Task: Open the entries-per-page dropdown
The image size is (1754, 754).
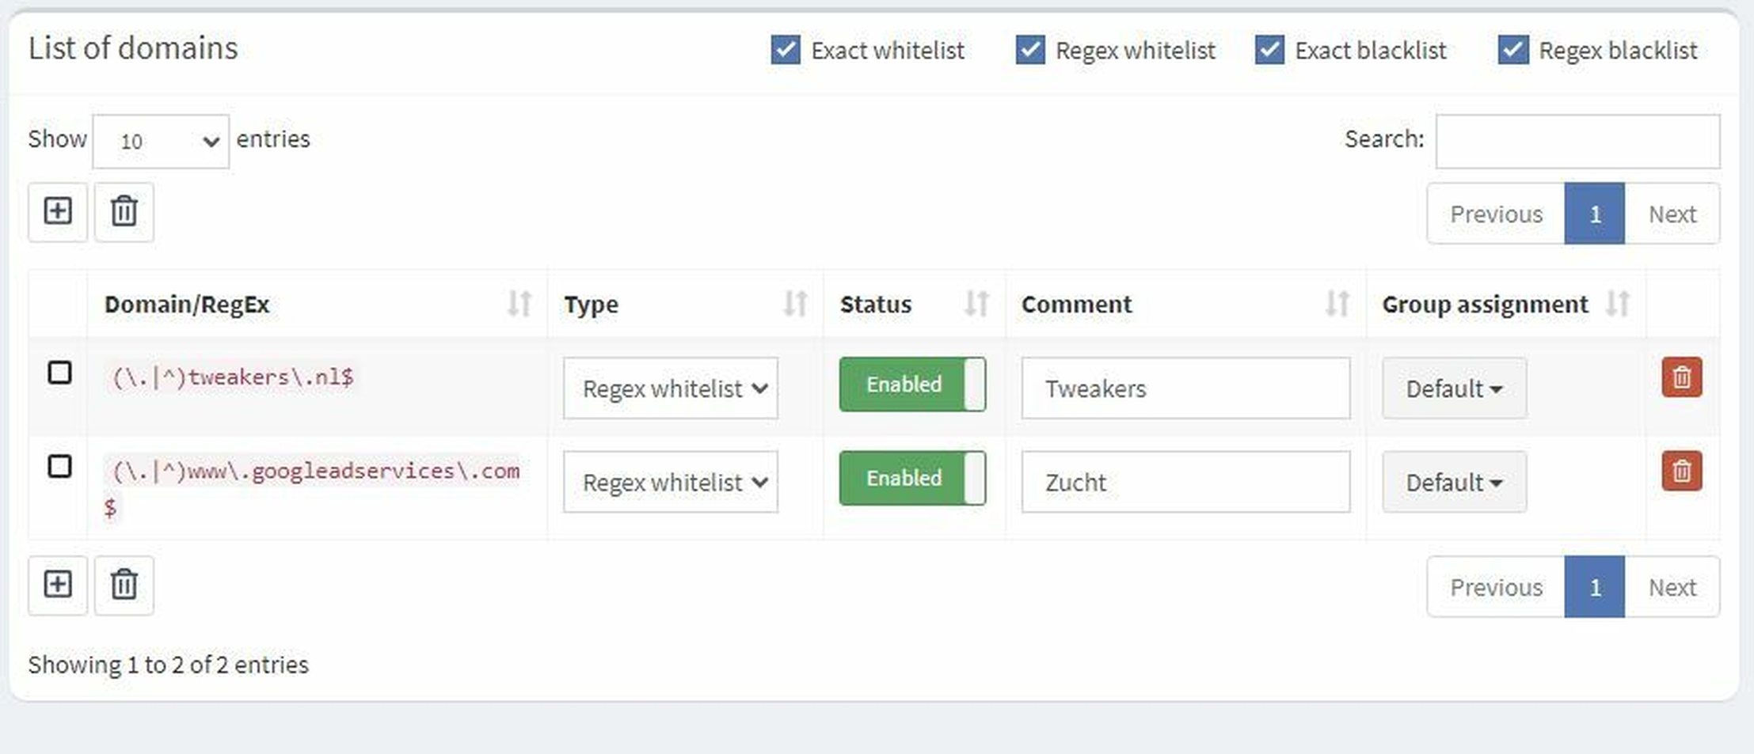Action: [161, 142]
